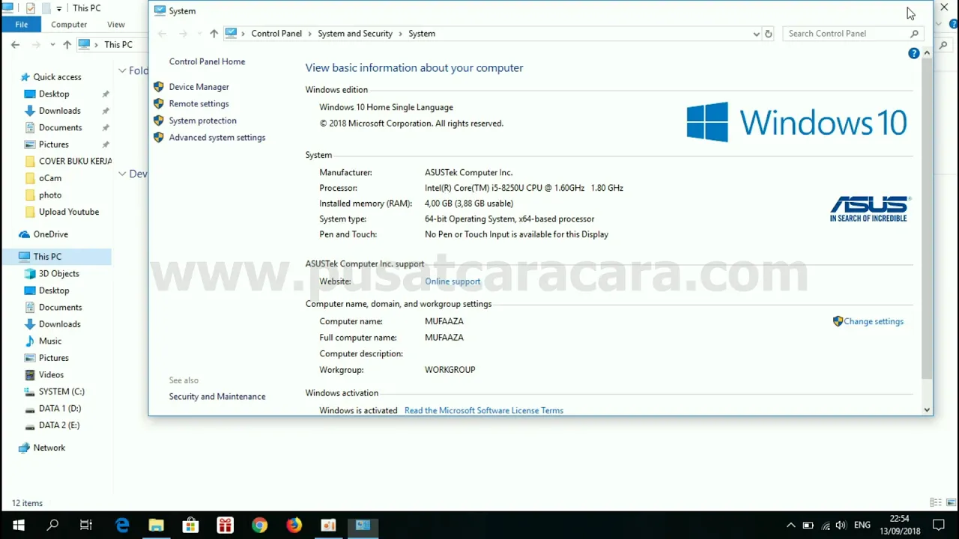959x539 pixels.
Task: Click the Help question mark icon
Action: 913,53
